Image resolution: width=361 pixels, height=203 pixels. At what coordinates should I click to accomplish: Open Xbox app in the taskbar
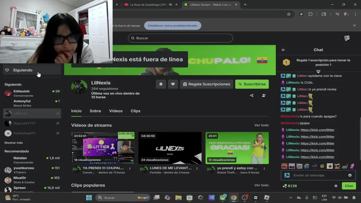(x=223, y=198)
